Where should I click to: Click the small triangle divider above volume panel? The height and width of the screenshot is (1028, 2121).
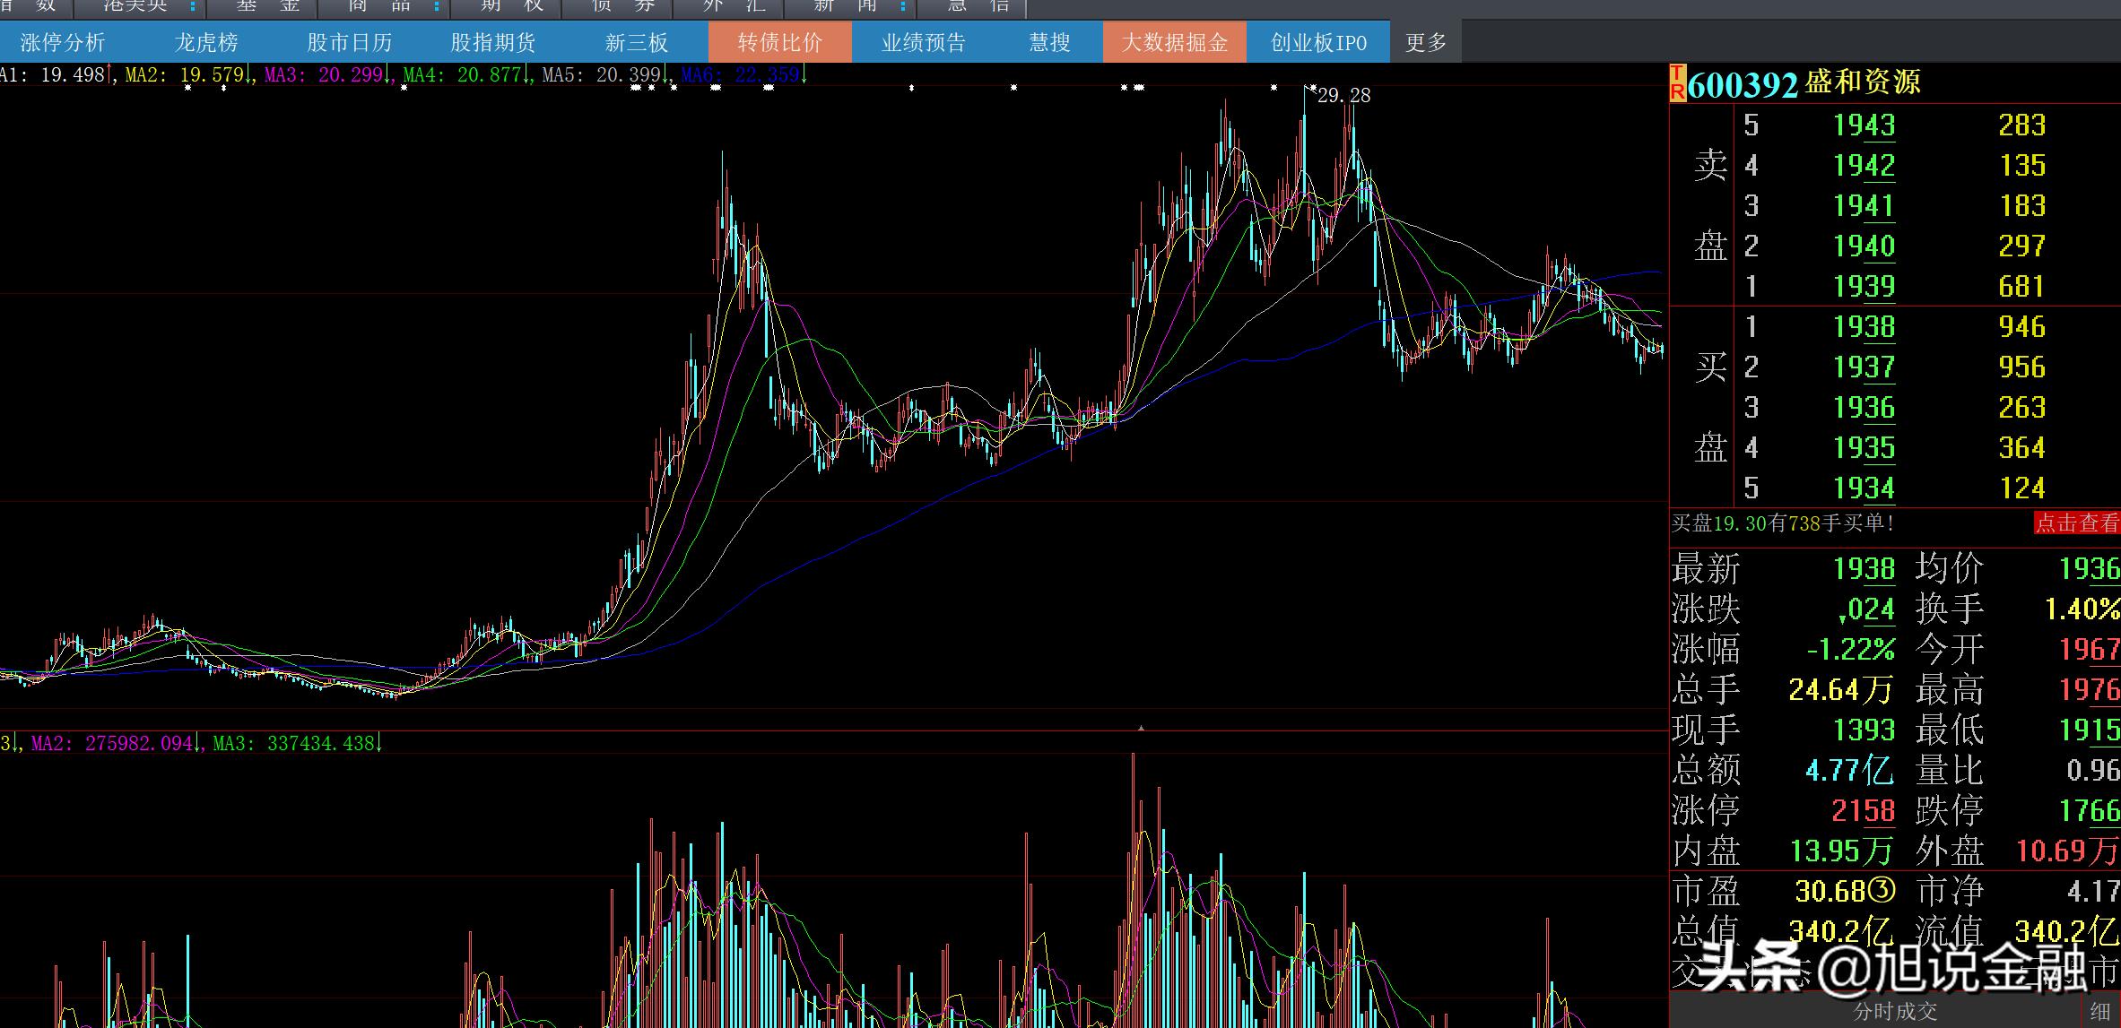[1141, 729]
